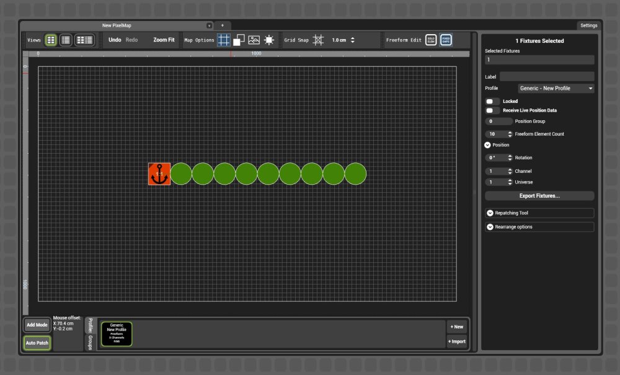Image resolution: width=620 pixels, height=375 pixels.
Task: Open the Profile dropdown showing Generic - New Profile
Action: tap(556, 88)
